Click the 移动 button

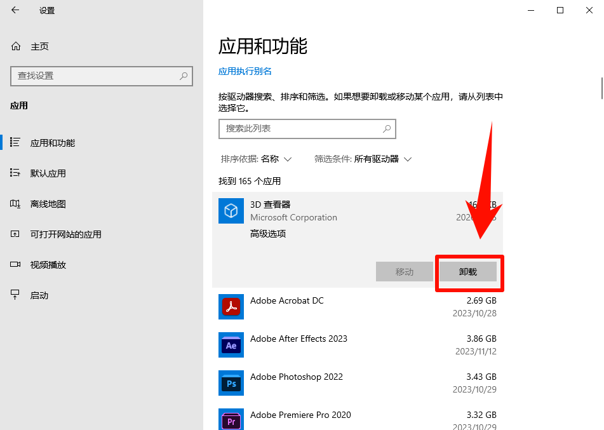coord(405,271)
